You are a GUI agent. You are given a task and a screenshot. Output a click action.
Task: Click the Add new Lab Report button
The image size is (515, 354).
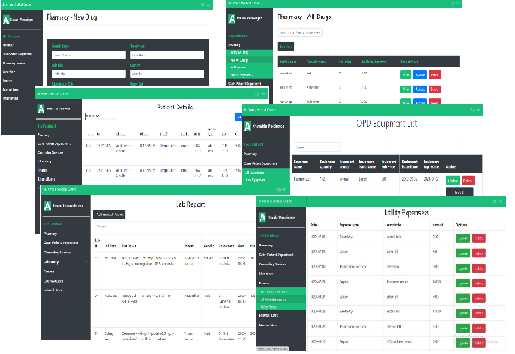click(109, 215)
